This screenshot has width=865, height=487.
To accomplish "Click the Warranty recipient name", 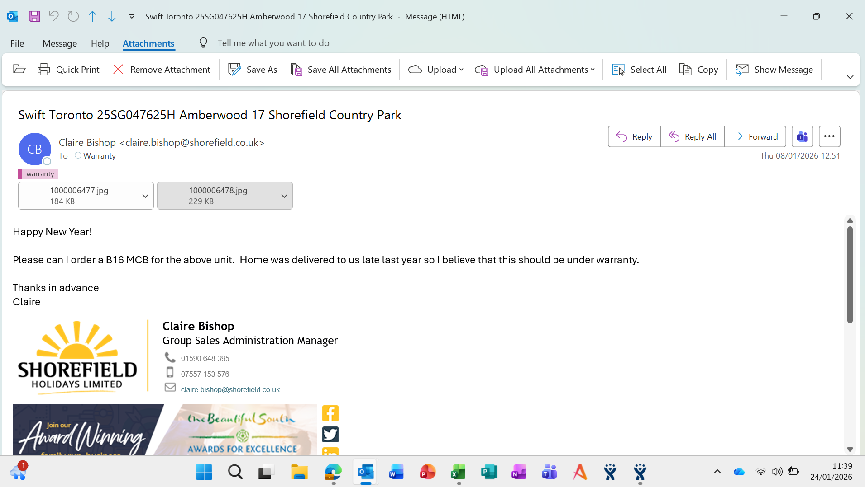I will [100, 156].
